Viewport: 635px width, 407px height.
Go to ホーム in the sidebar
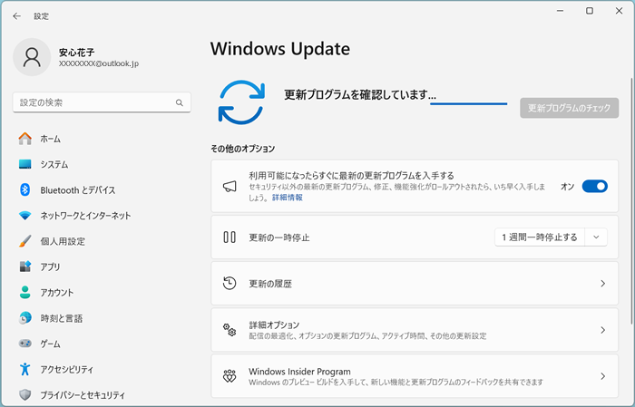[x=50, y=139]
